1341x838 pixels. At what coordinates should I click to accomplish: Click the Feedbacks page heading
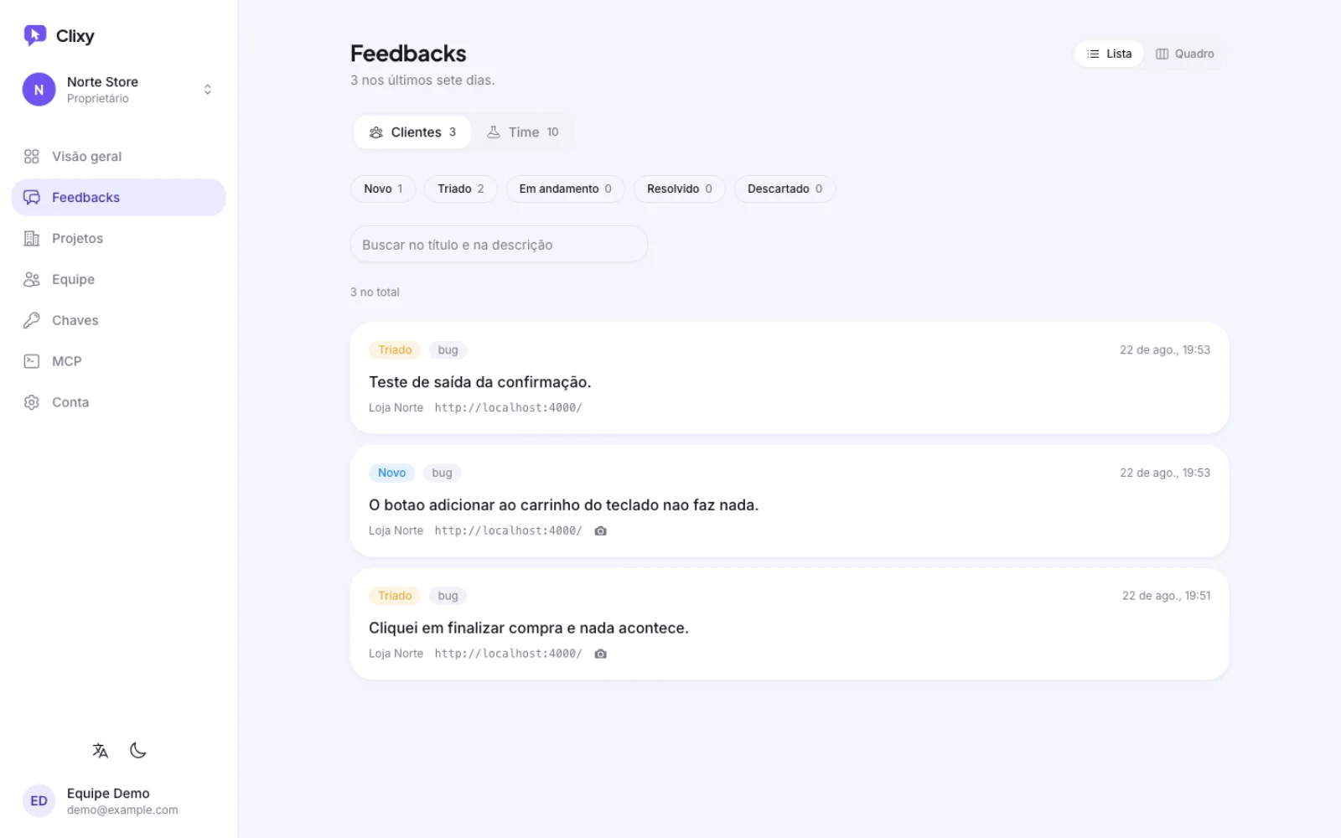click(408, 54)
